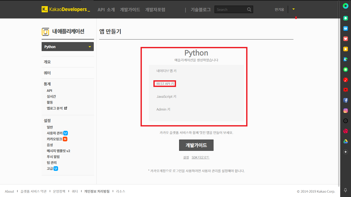Open the red ball sidebar icon
The image size is (351, 197).
click(346, 131)
